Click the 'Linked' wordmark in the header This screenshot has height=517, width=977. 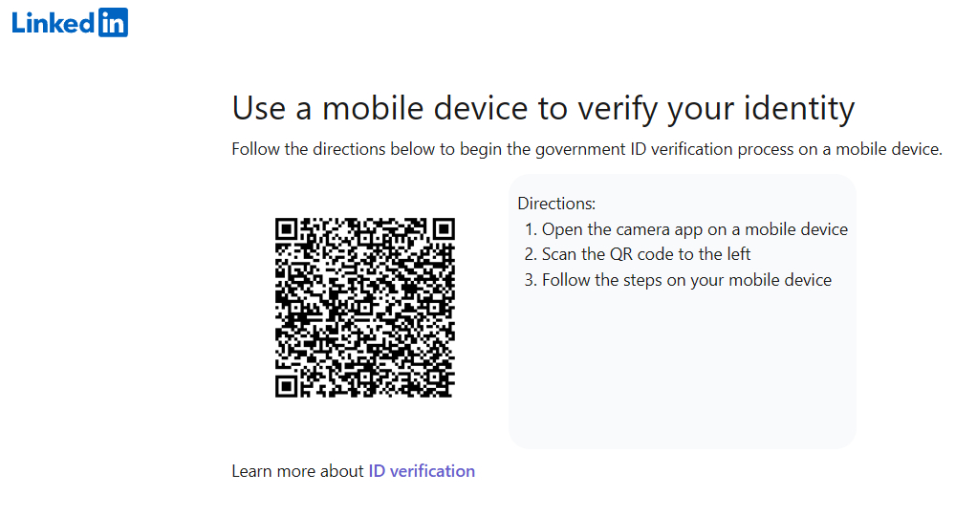54,23
